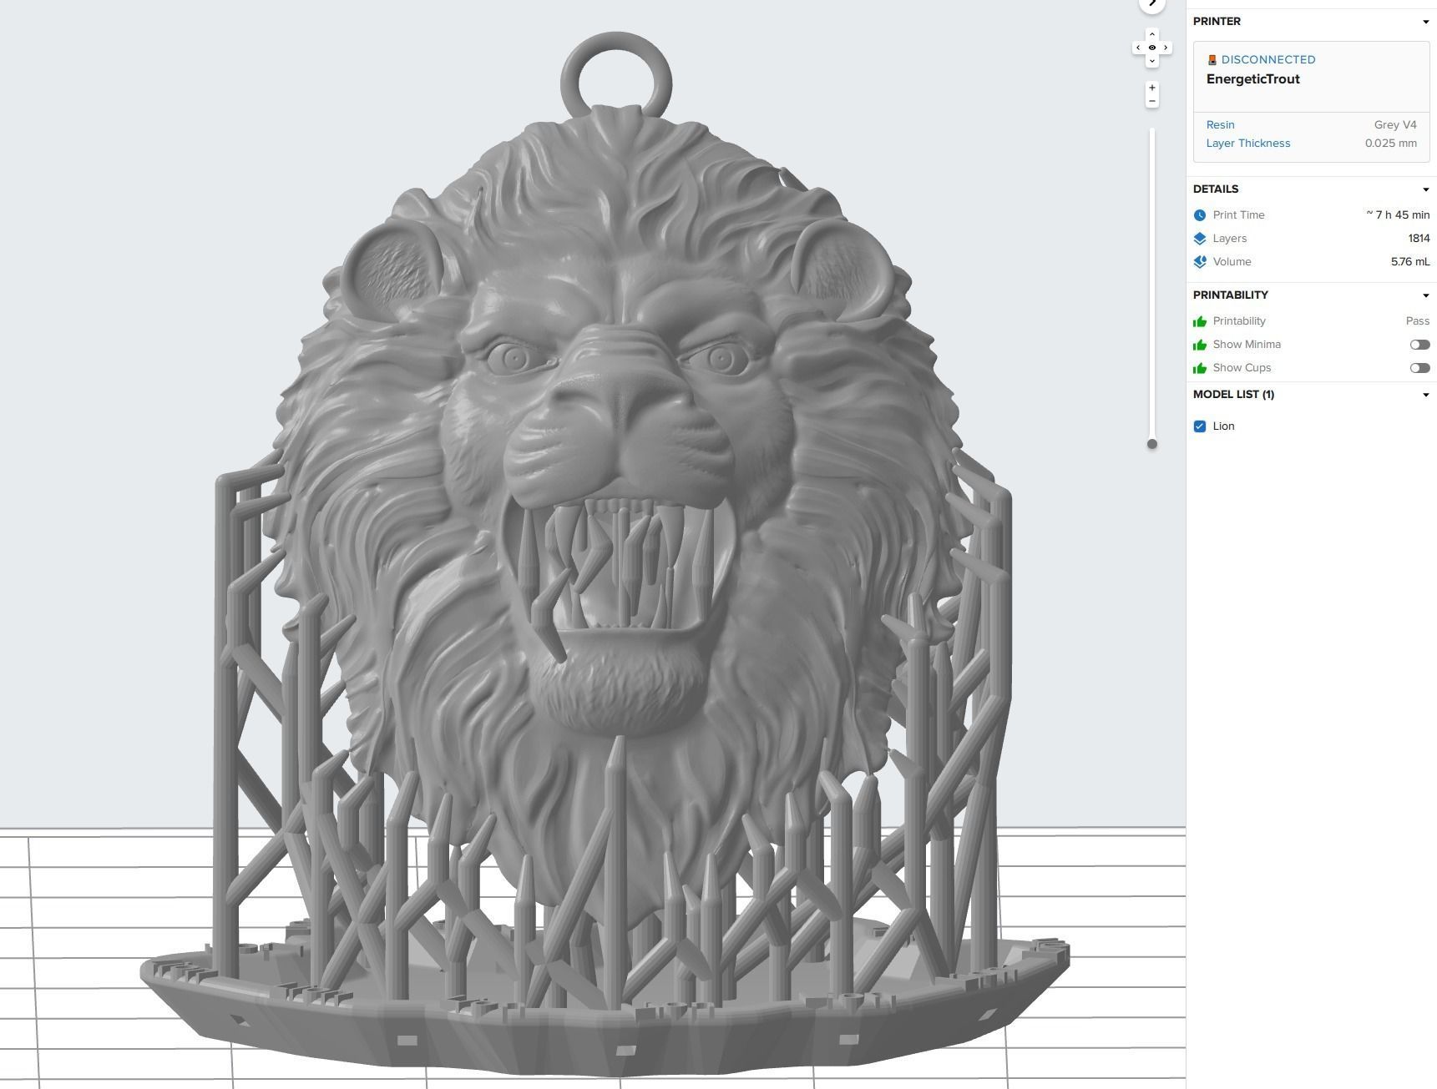
Task: Collapse the DETAILS section arrow
Action: (1425, 189)
